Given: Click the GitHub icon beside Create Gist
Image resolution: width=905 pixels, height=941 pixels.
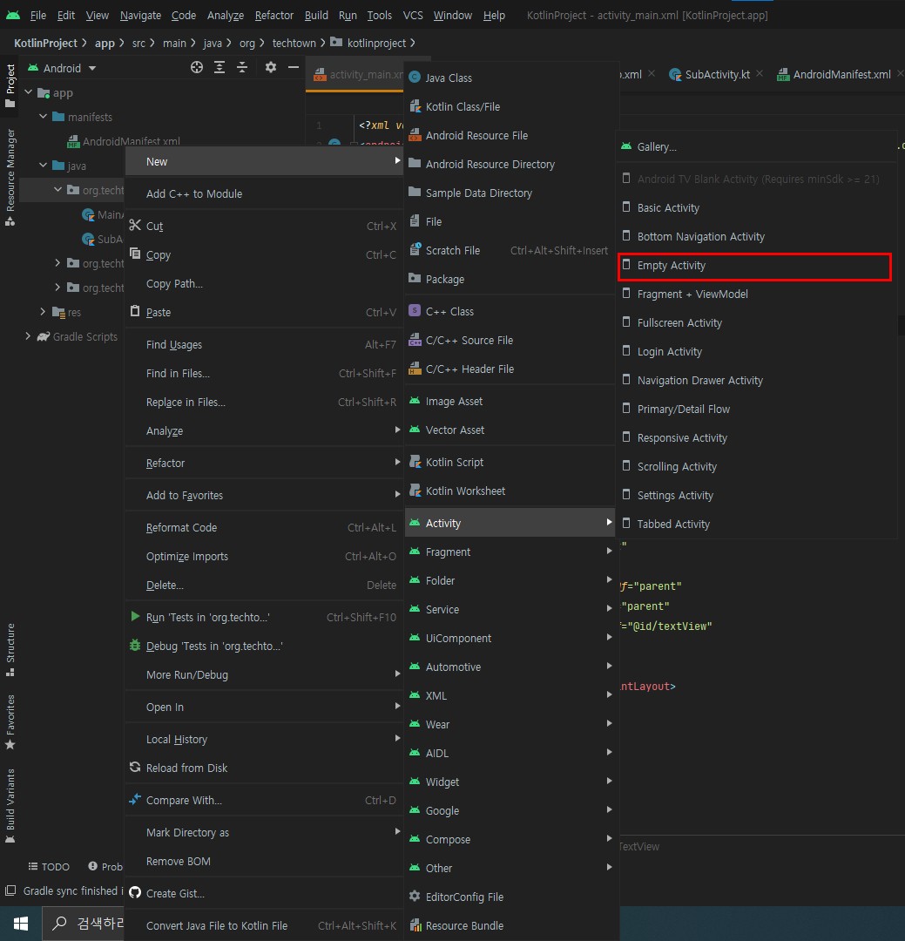Looking at the screenshot, I should [x=135, y=892].
